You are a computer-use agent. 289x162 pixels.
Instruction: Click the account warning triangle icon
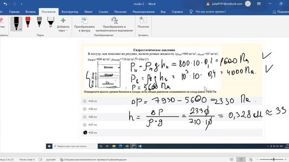point(208,4)
